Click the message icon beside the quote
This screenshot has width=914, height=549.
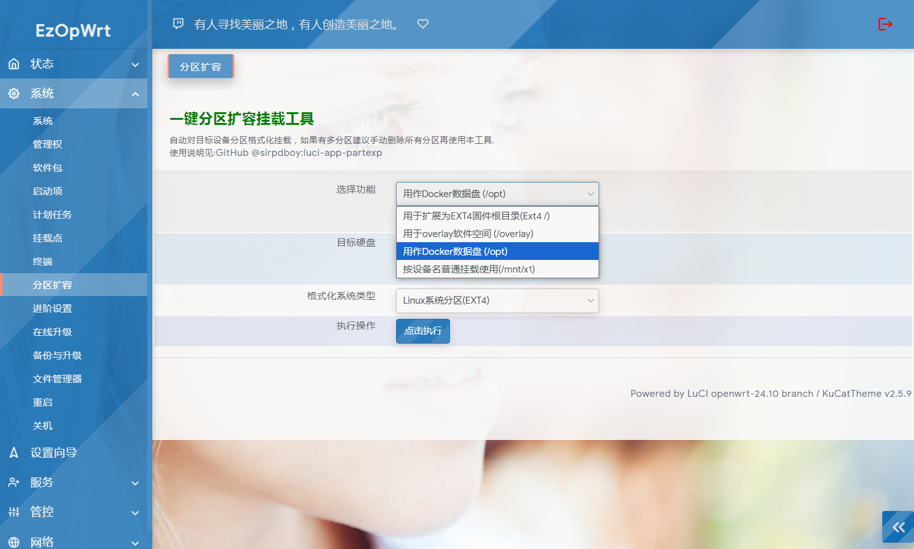tap(178, 24)
